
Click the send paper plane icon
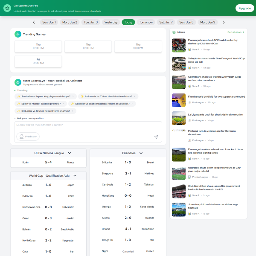tap(156, 137)
